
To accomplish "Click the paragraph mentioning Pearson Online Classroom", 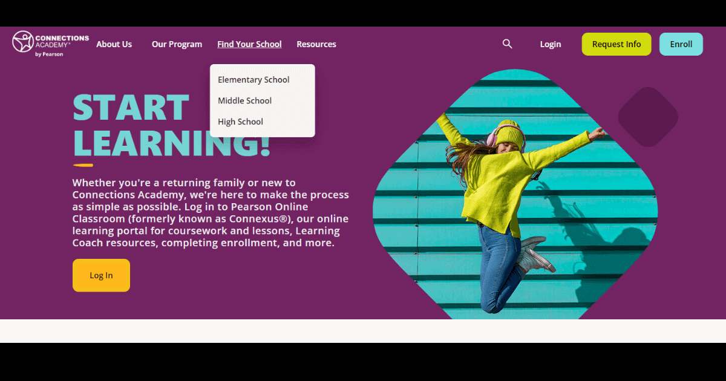I will pyautogui.click(x=211, y=213).
